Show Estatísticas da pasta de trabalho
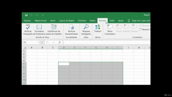 pyautogui.click(x=54, y=30)
